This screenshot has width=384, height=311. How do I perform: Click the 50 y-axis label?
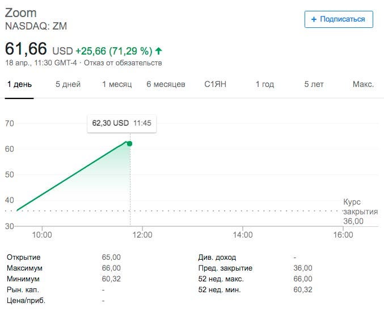coord(10,175)
